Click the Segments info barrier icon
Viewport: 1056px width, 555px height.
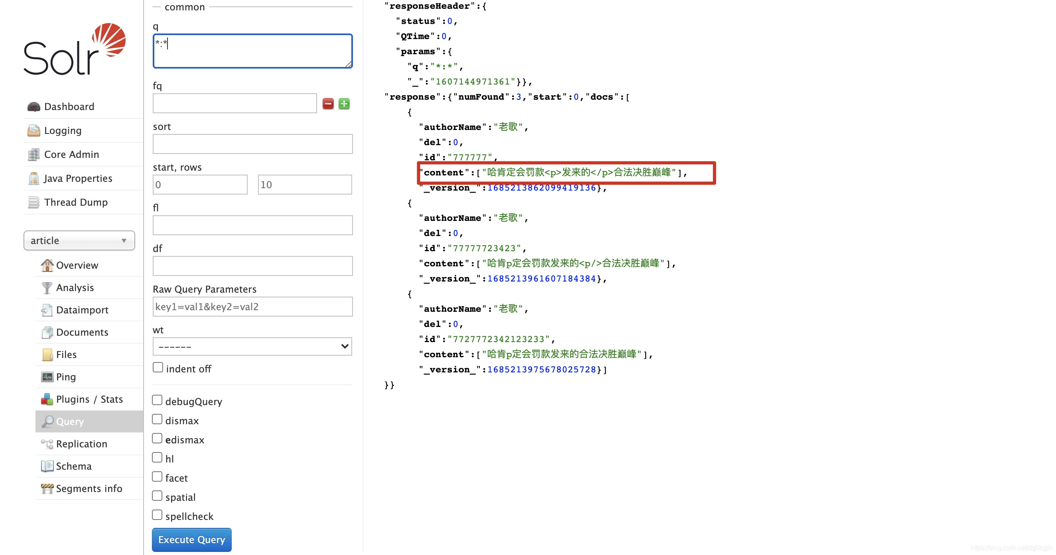(47, 488)
